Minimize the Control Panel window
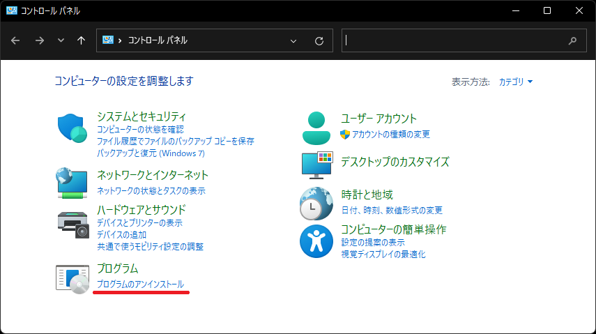This screenshot has width=596, height=334. (516, 10)
